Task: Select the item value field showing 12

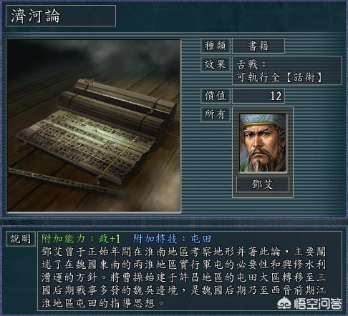Action: (x=258, y=96)
